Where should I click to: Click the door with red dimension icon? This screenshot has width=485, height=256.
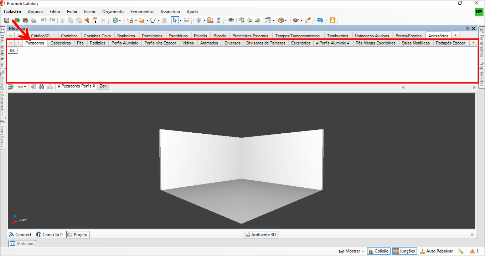click(210, 20)
